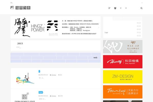This screenshot has width=153, height=102.
Task: Click the author icon in the 2016-03-22 post row
Action: (x=50, y=96)
